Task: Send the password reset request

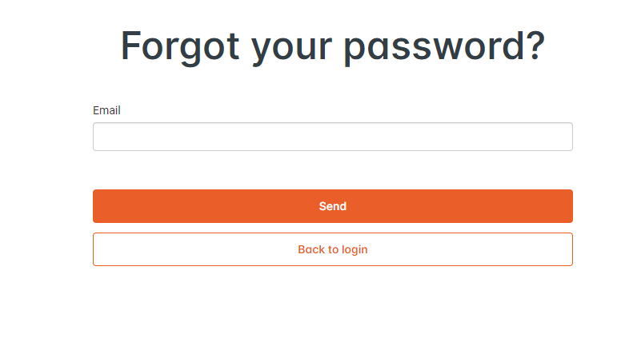Action: pyautogui.click(x=332, y=206)
